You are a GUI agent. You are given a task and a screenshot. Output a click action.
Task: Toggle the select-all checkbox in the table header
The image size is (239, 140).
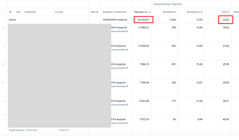tap(3, 12)
